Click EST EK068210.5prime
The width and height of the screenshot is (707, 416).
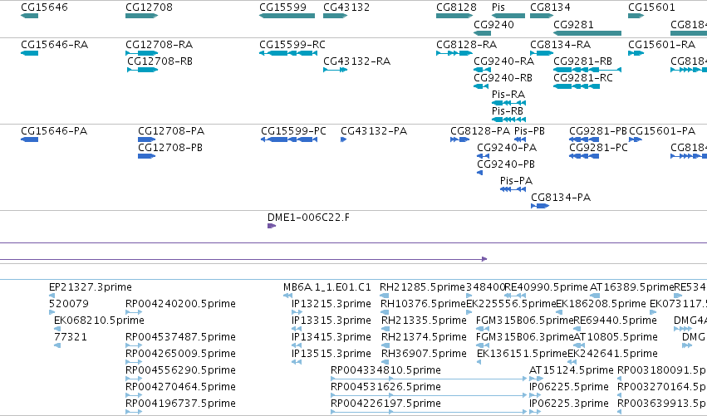click(x=99, y=321)
